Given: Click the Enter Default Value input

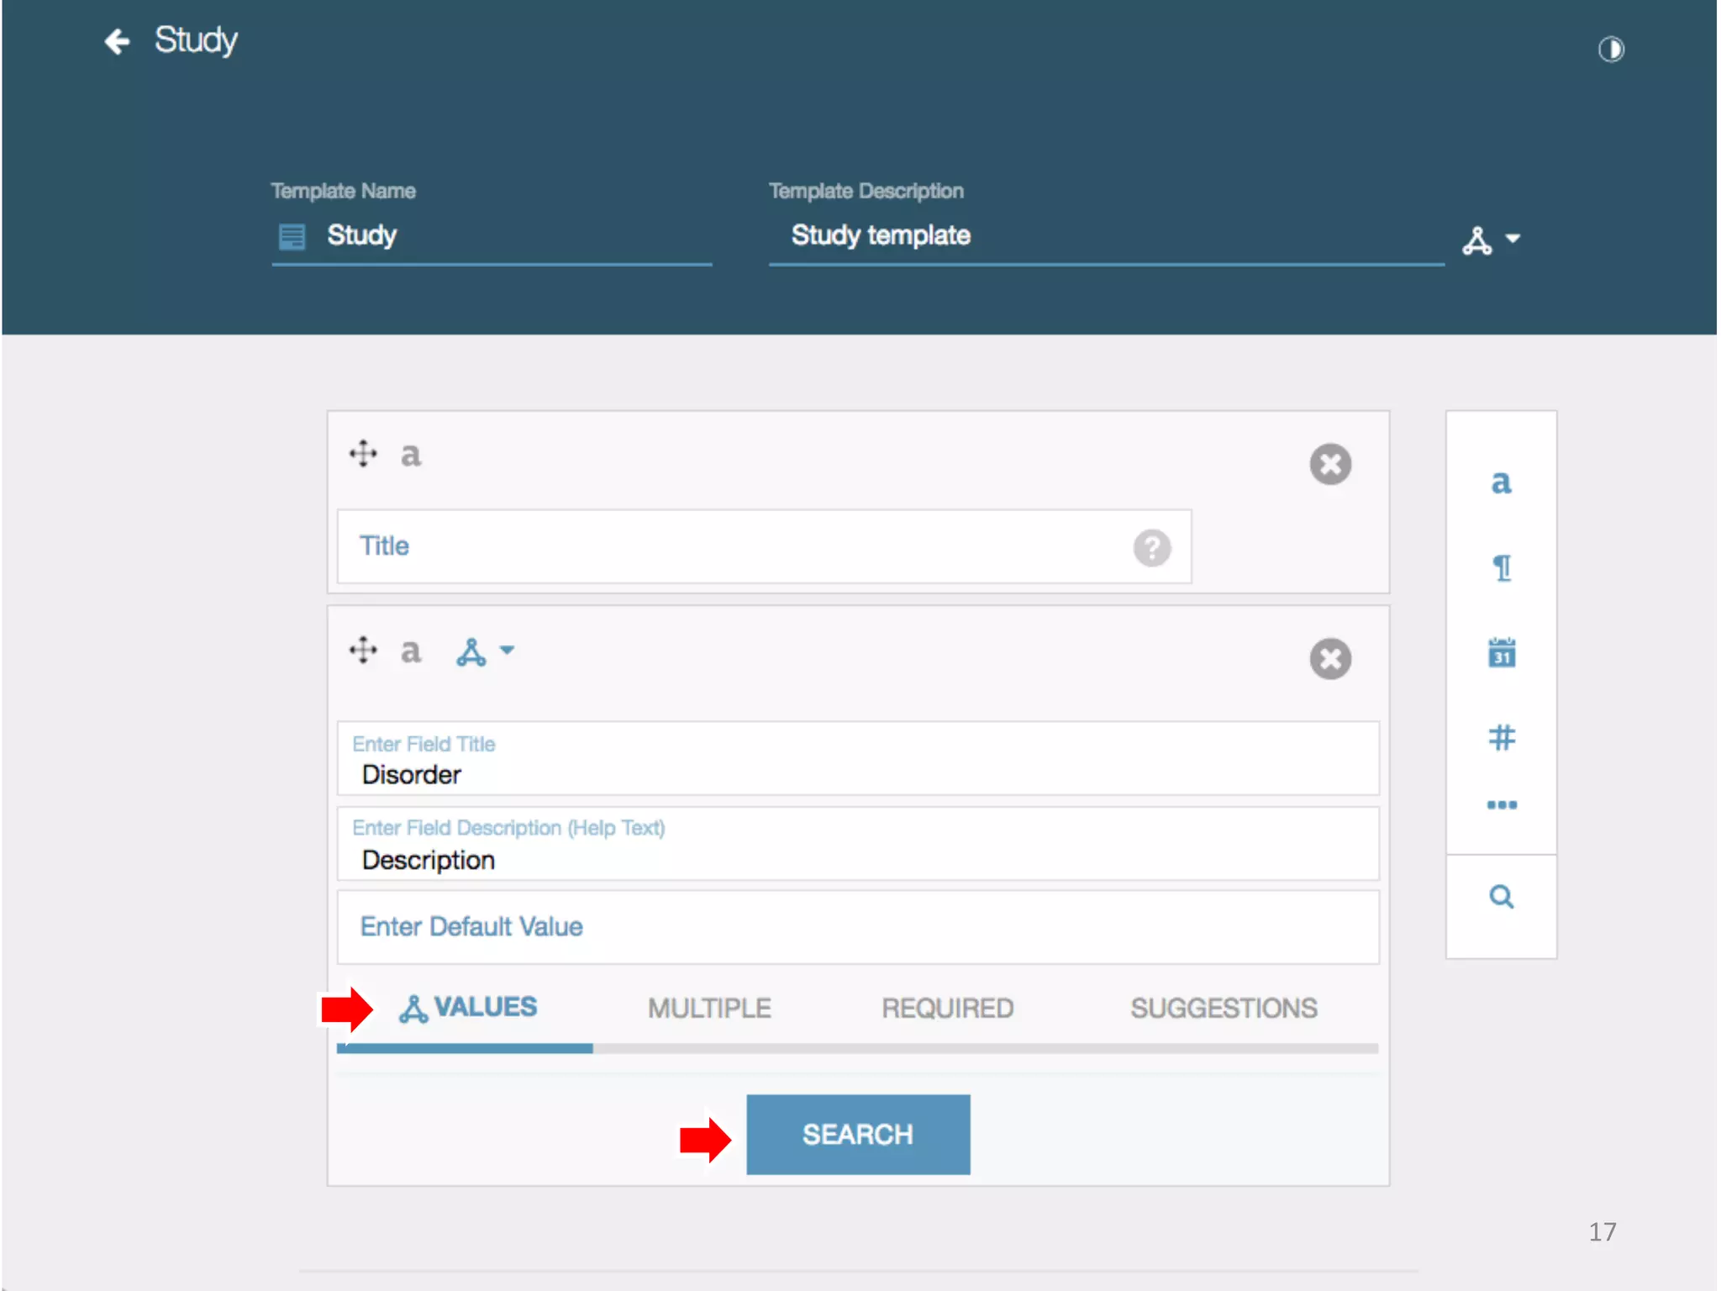Looking at the screenshot, I should click(x=857, y=927).
